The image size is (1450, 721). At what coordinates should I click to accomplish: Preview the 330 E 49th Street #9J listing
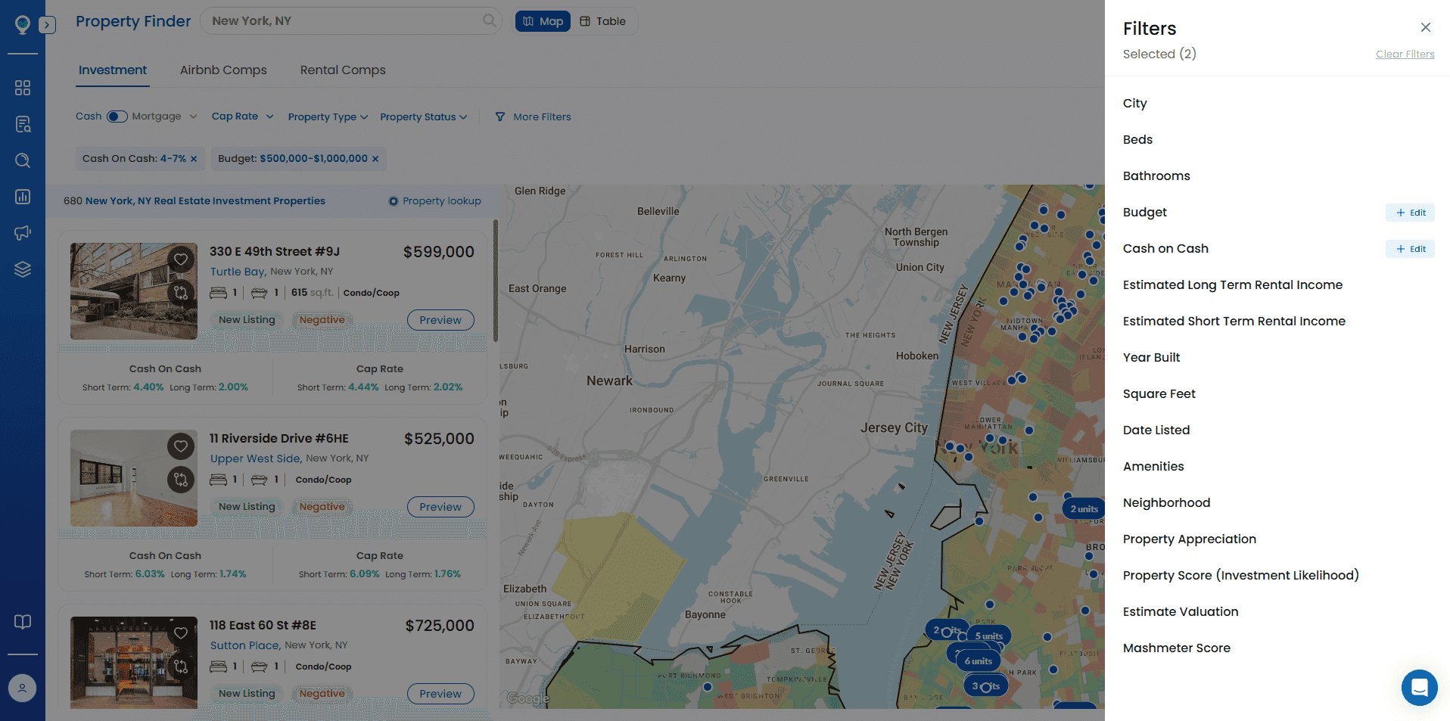point(440,320)
